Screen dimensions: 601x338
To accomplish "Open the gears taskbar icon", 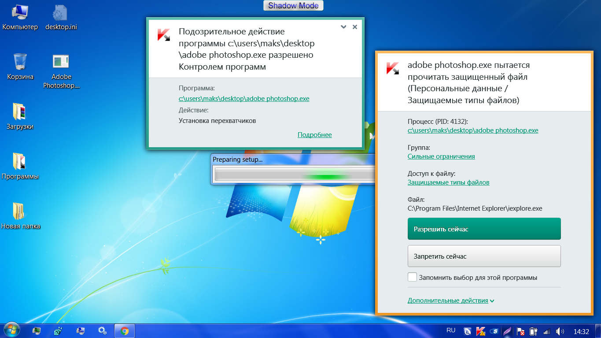I will point(102,331).
